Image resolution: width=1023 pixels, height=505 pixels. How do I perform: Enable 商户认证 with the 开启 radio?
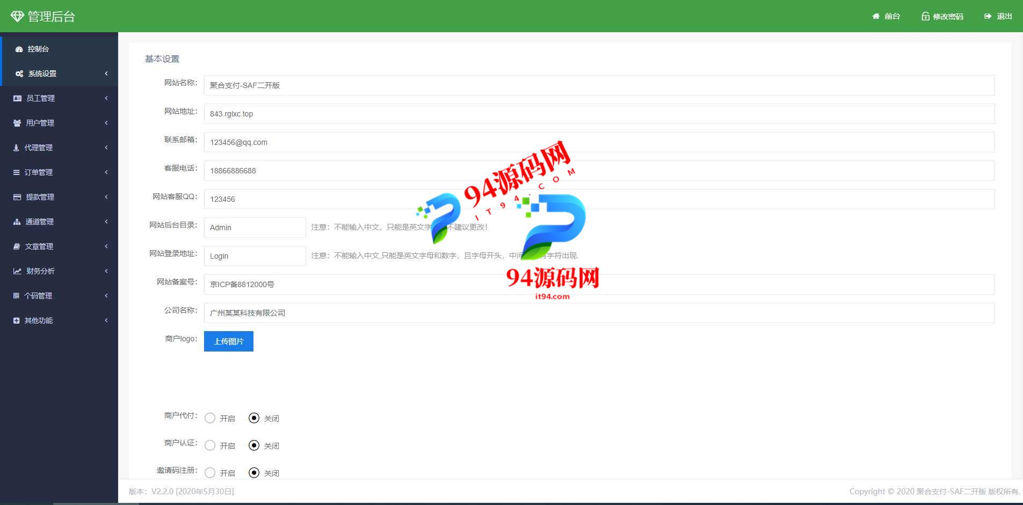(210, 445)
